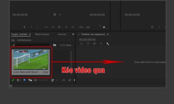
Task: Click Go to Out in Source monitor
Action: [x=73, y=27]
